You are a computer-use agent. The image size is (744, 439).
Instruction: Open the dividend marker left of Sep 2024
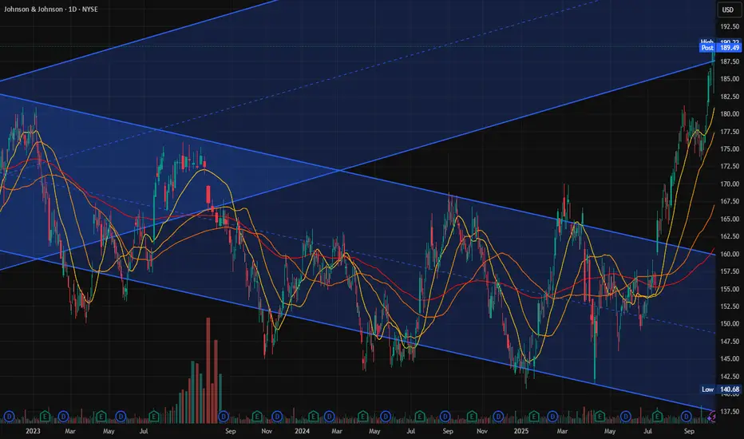445,417
